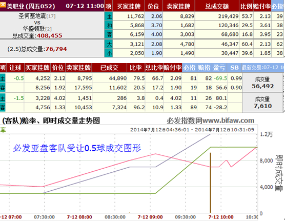Open team link 华盛顿联
This screenshot has height=221, width=285.
(x=34, y=29)
